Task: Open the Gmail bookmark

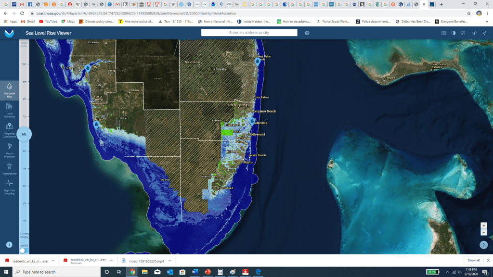Action: pyautogui.click(x=27, y=22)
